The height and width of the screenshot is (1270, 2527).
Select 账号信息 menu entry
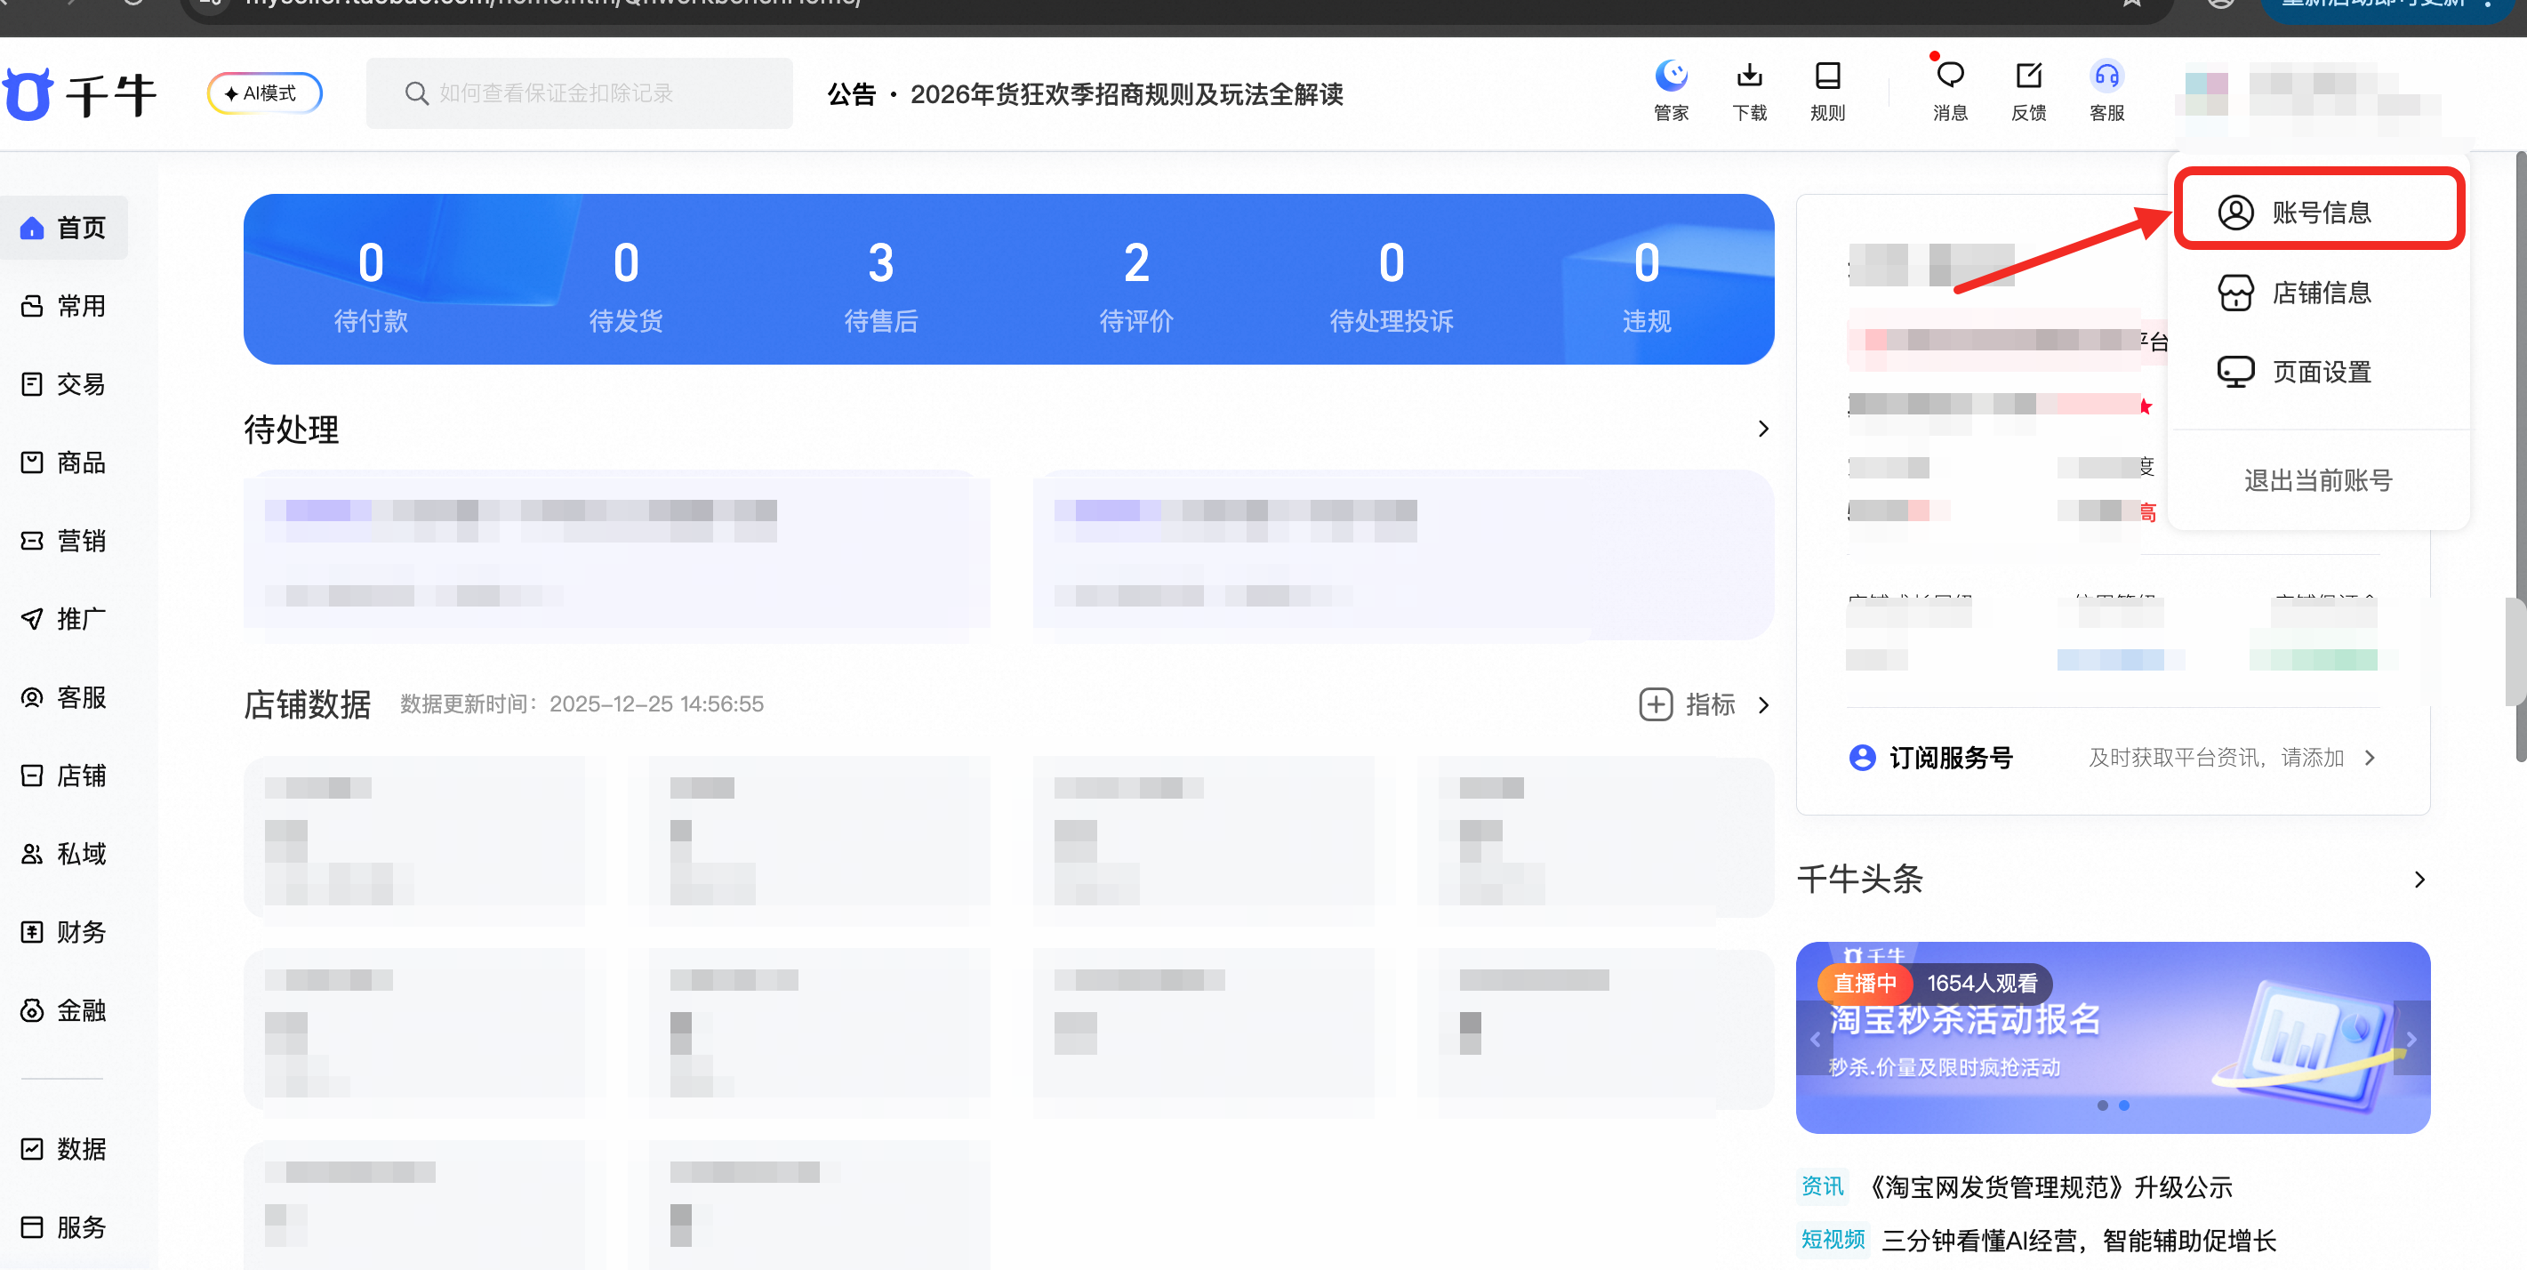(x=2319, y=211)
